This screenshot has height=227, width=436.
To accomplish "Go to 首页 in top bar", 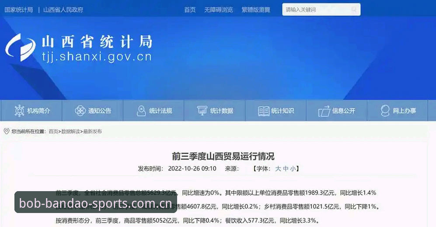I will (x=190, y=10).
